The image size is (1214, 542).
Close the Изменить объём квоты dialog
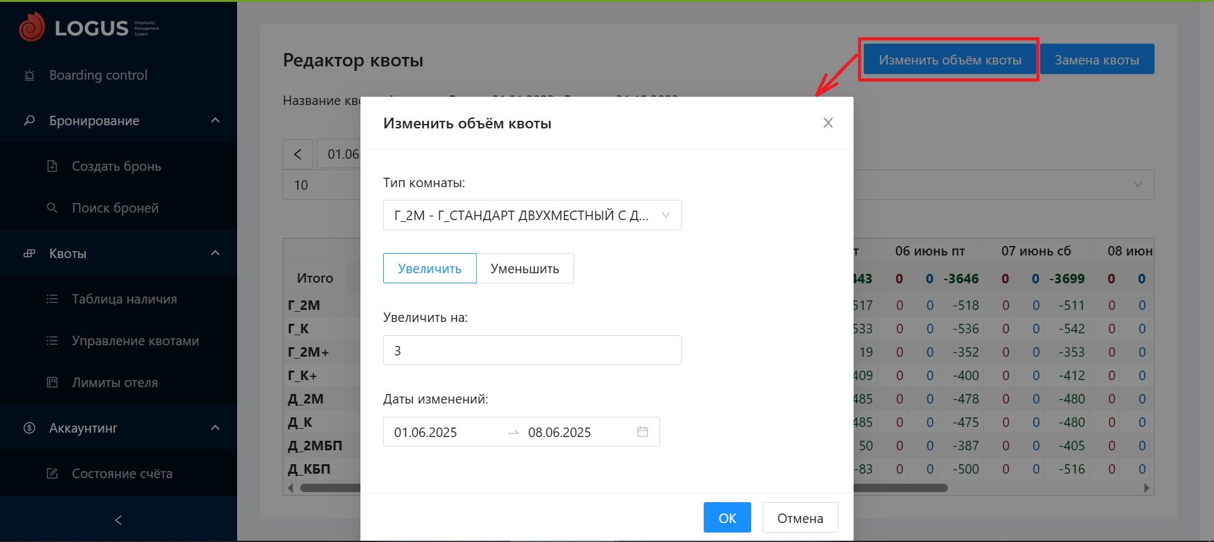(x=828, y=123)
